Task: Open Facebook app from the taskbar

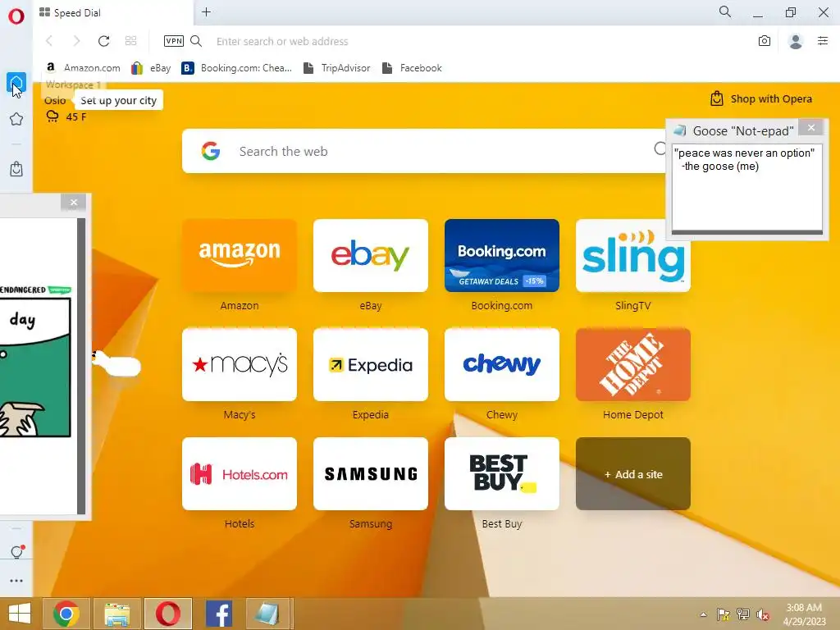Action: point(219,614)
